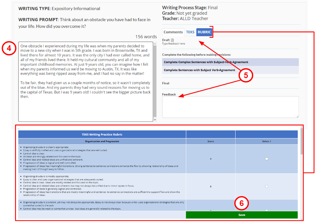Image resolution: width=316 pixels, height=223 pixels.
Task: Click the 'Score' column header
Action: (211, 141)
